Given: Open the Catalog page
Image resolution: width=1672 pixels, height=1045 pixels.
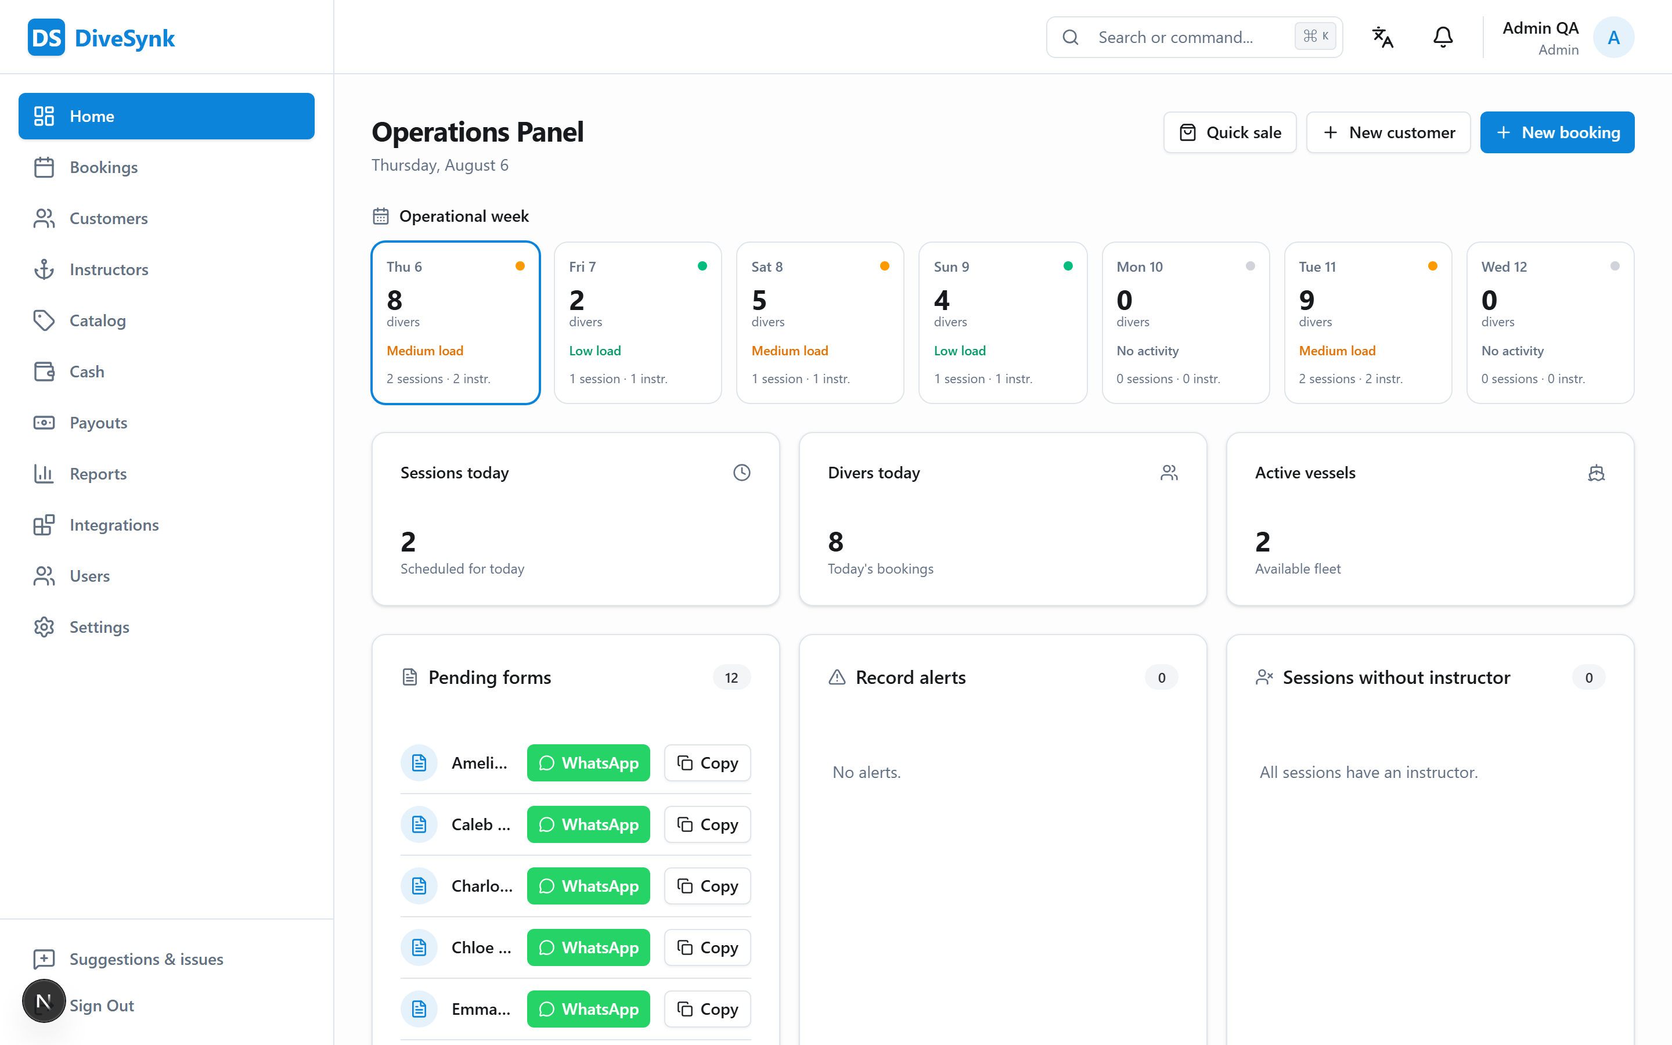Looking at the screenshot, I should [x=167, y=320].
